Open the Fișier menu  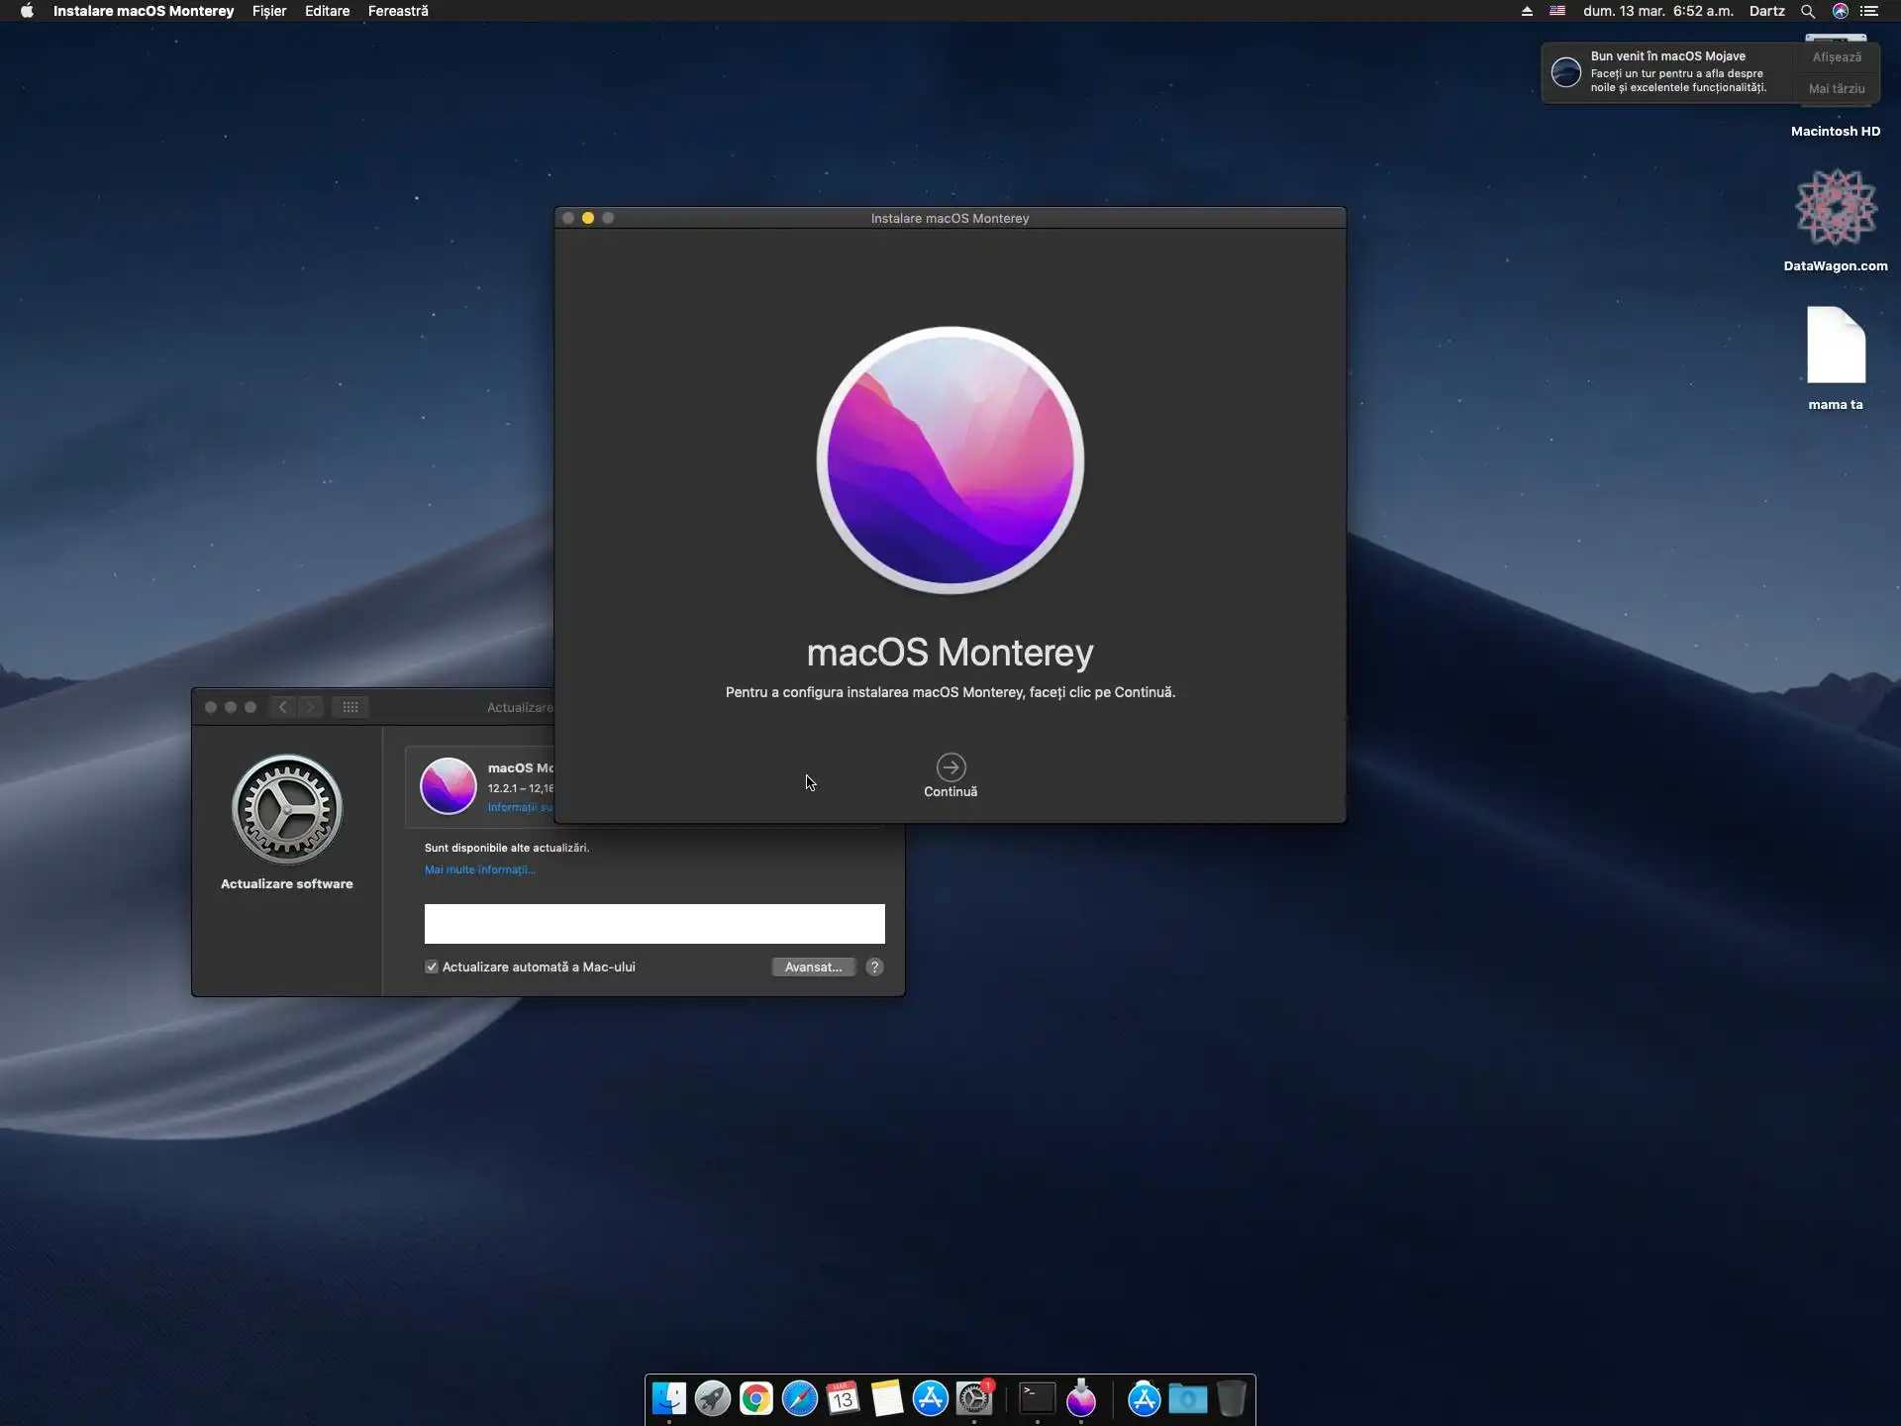pyautogui.click(x=268, y=11)
